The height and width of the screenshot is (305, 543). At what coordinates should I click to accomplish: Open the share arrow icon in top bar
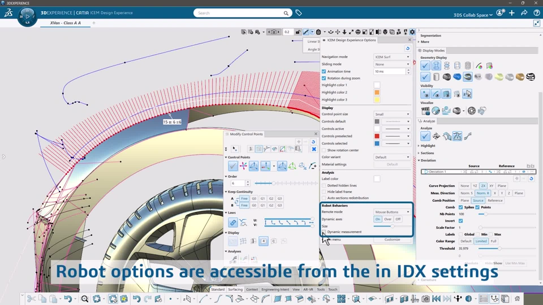(x=524, y=13)
